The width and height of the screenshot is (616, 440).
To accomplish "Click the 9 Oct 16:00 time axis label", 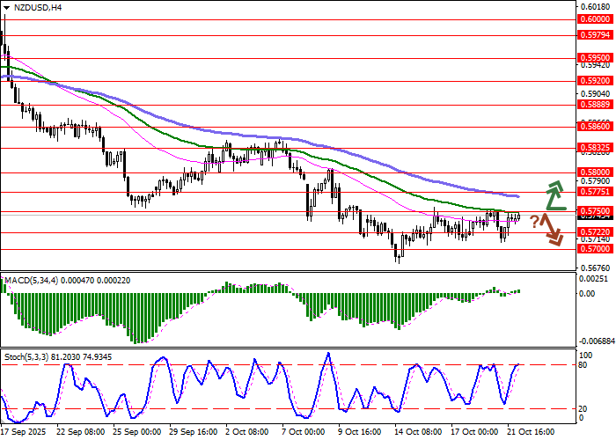I will 360,433.
